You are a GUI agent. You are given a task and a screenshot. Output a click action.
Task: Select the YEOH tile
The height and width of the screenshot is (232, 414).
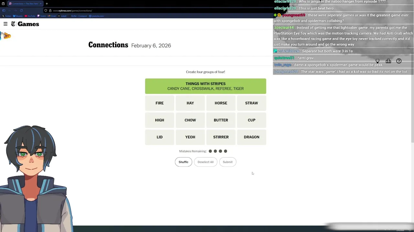[190, 137]
